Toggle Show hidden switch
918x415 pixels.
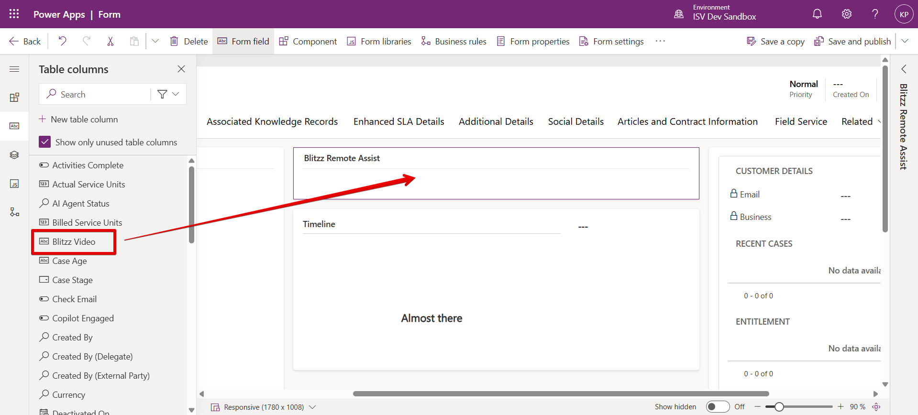(718, 406)
